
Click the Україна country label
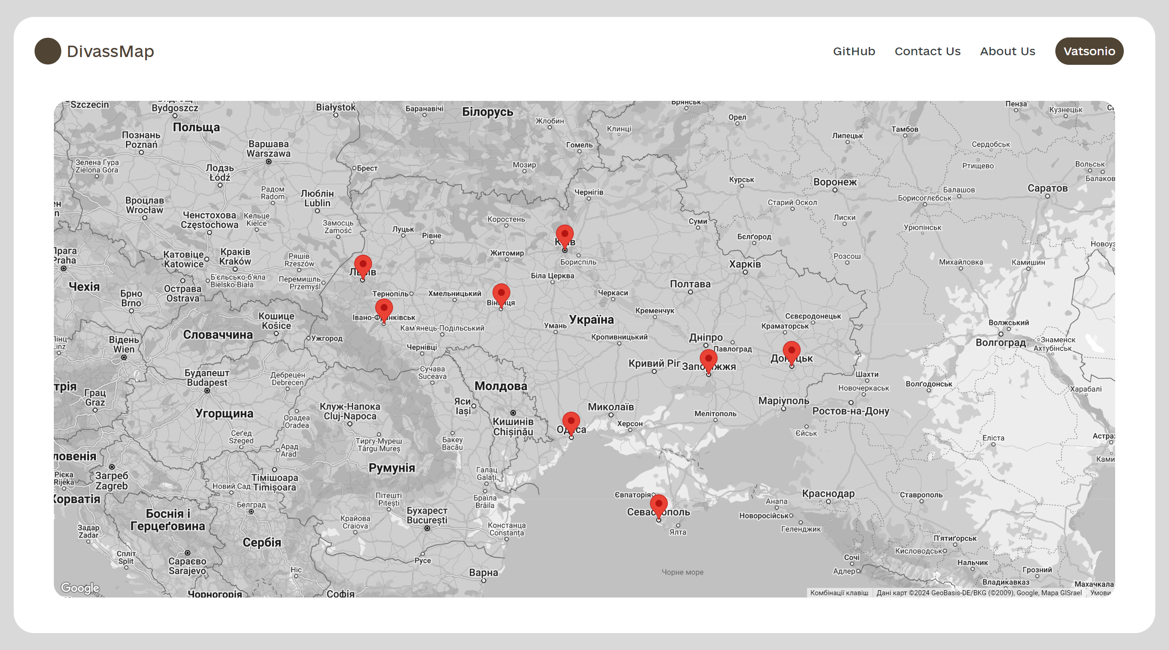pos(591,319)
